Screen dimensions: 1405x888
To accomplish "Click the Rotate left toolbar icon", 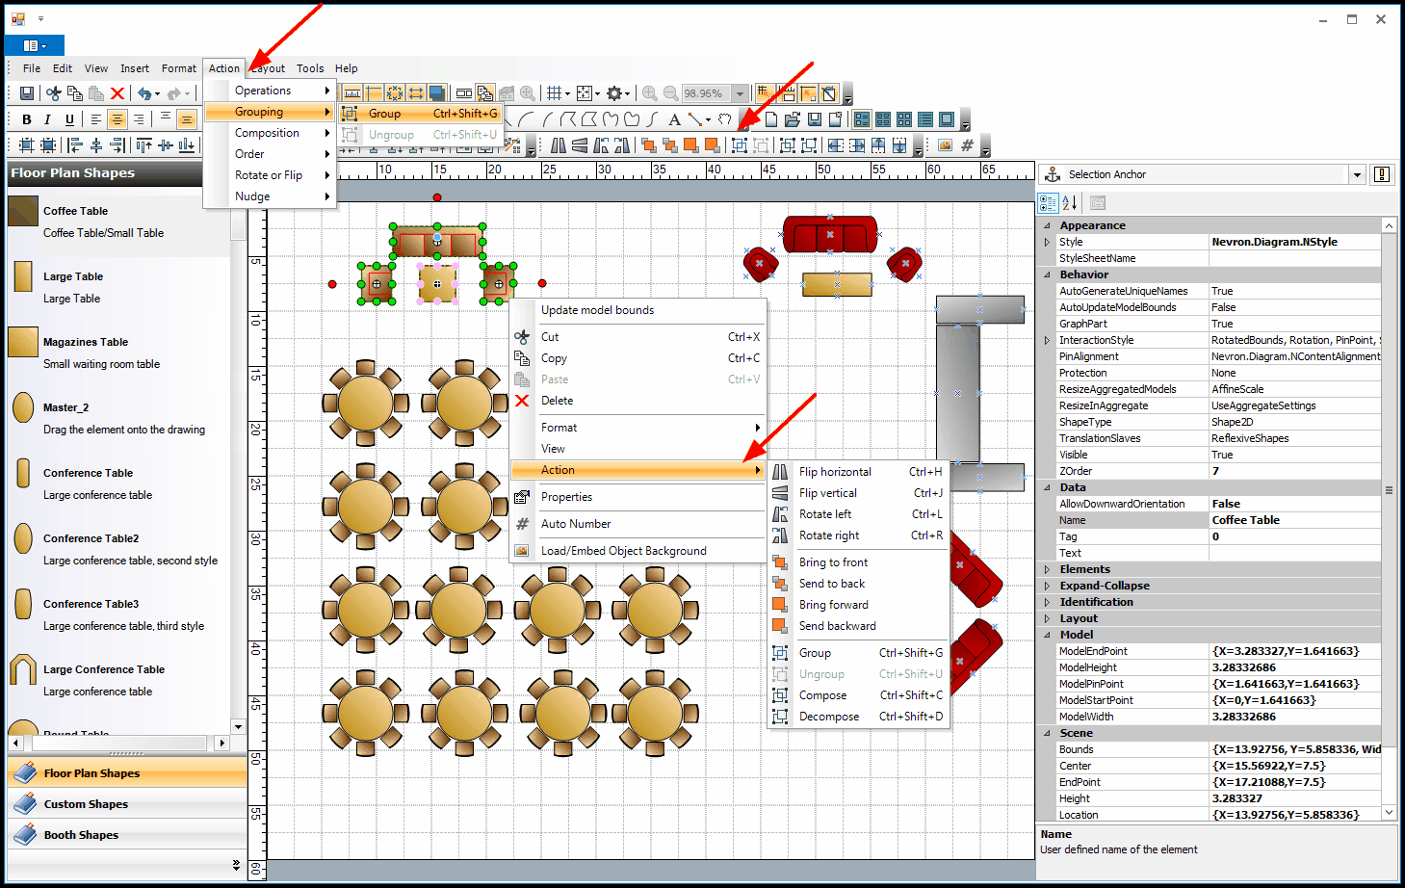I will [x=601, y=145].
